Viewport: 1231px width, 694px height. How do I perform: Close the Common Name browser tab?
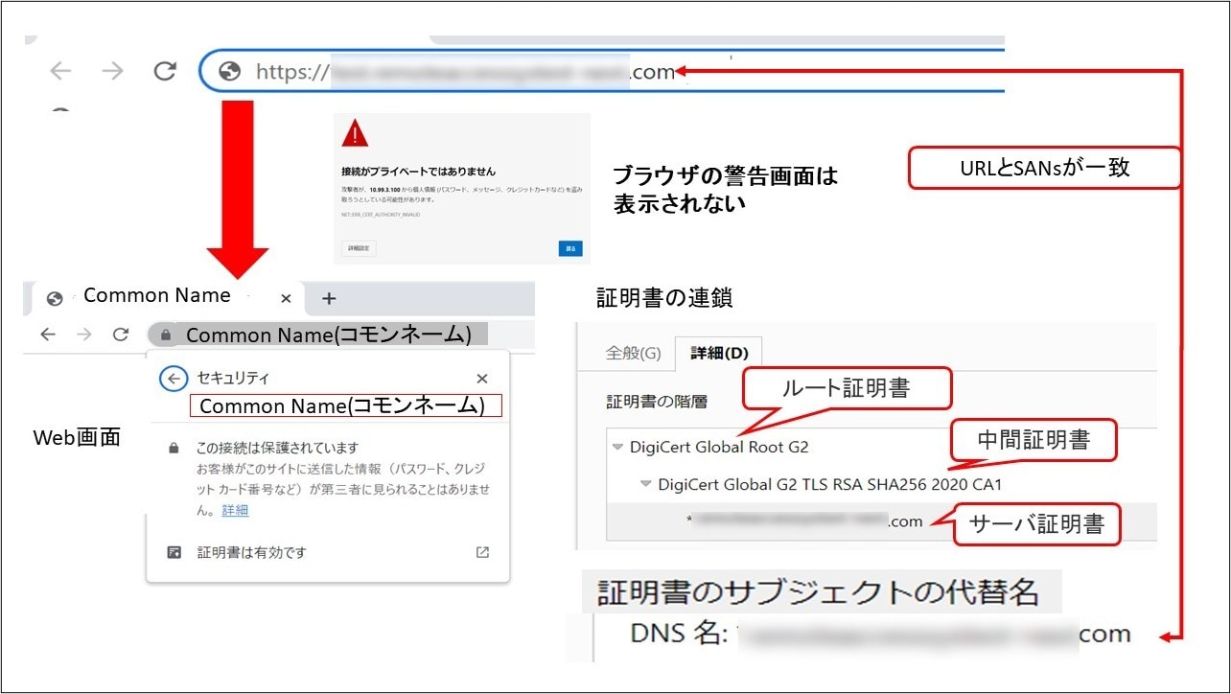click(286, 298)
